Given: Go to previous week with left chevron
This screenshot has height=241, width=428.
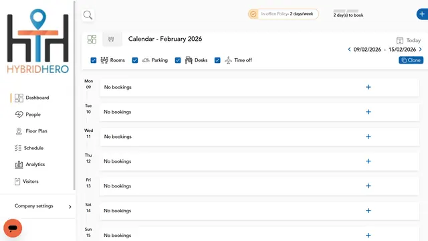Looking at the screenshot, I should pyautogui.click(x=349, y=50).
